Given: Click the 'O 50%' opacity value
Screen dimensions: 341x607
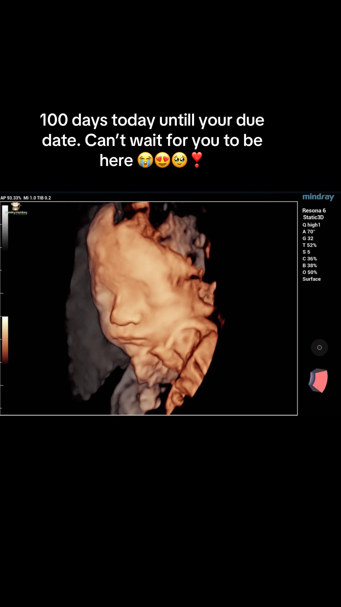Looking at the screenshot, I should (310, 272).
